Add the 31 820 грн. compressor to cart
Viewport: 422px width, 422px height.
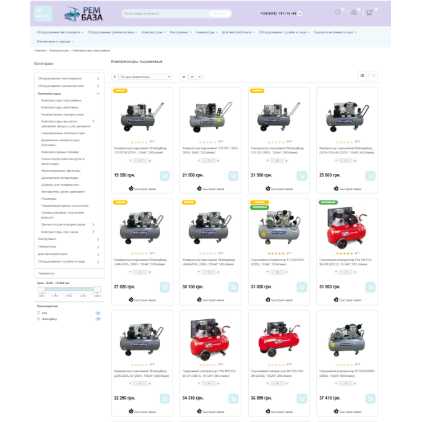[301, 286]
